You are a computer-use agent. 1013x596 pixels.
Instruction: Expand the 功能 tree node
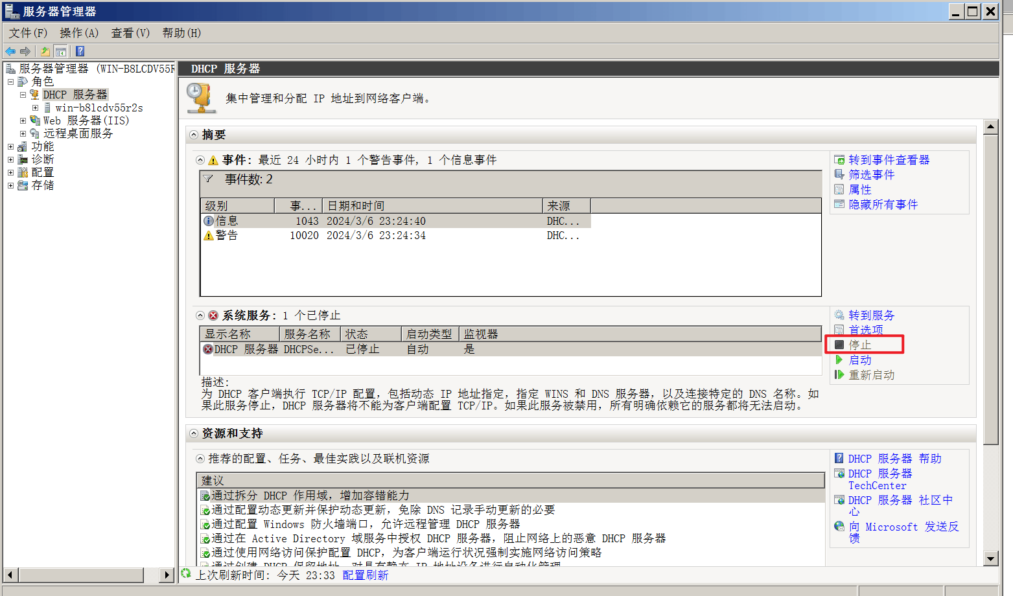coord(10,147)
